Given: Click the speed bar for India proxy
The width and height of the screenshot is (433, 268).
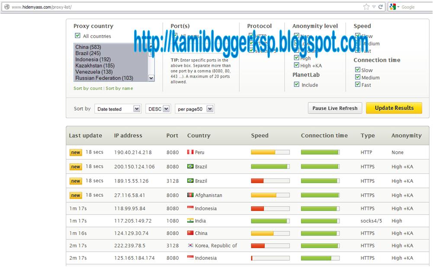Looking at the screenshot, I should coord(270,221).
